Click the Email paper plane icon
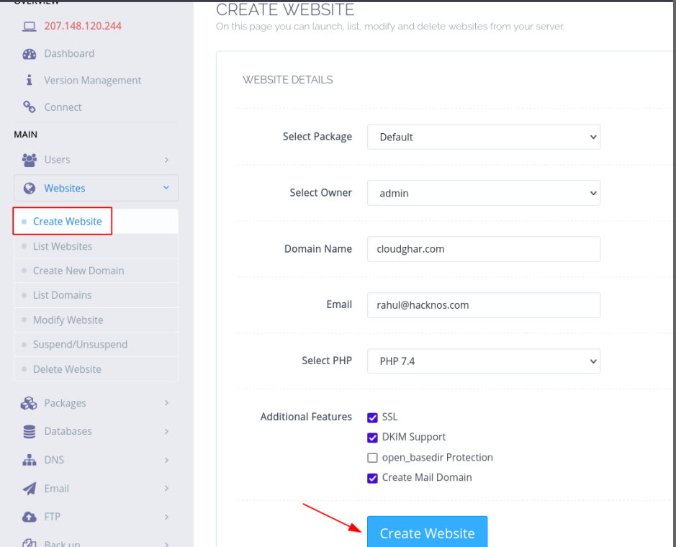Image resolution: width=676 pixels, height=547 pixels. point(30,489)
